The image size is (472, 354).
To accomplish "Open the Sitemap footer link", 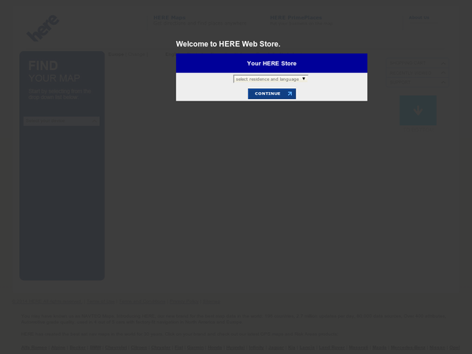I will pos(212,301).
